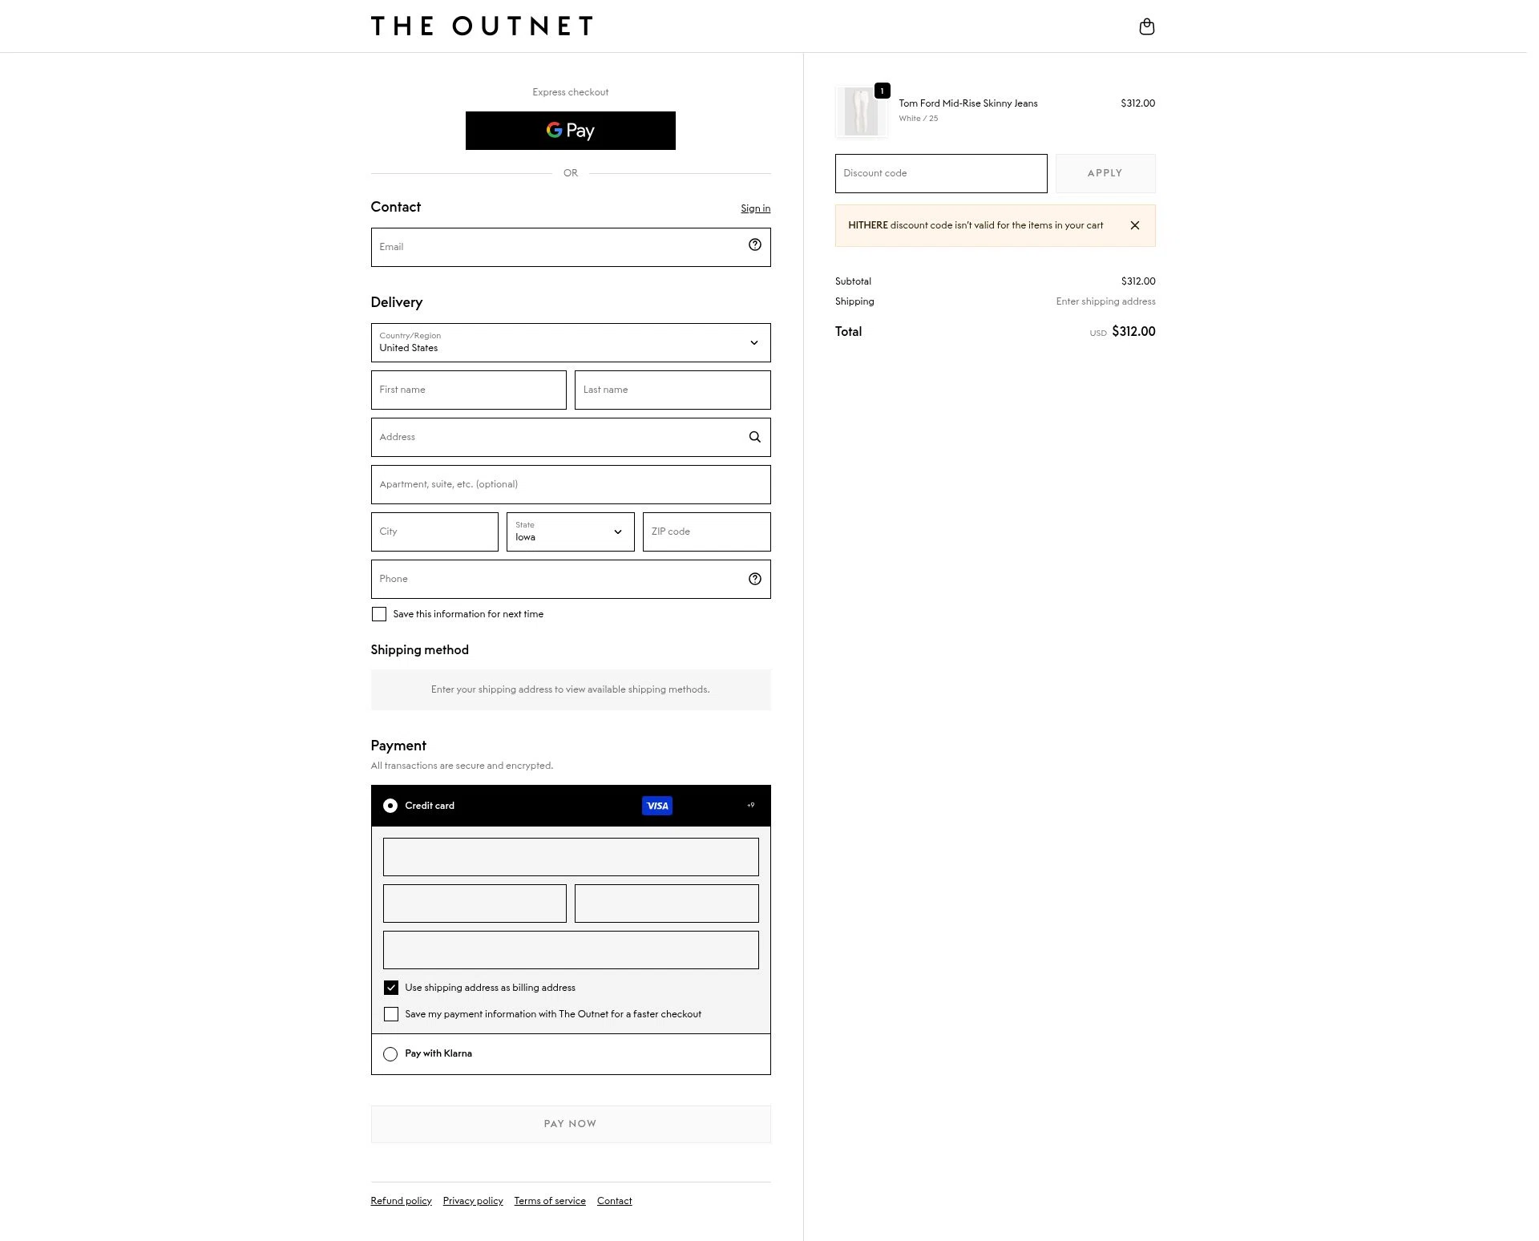Screen dimensions: 1539x1241
Task: Check Save this information for next time
Action: 379,614
